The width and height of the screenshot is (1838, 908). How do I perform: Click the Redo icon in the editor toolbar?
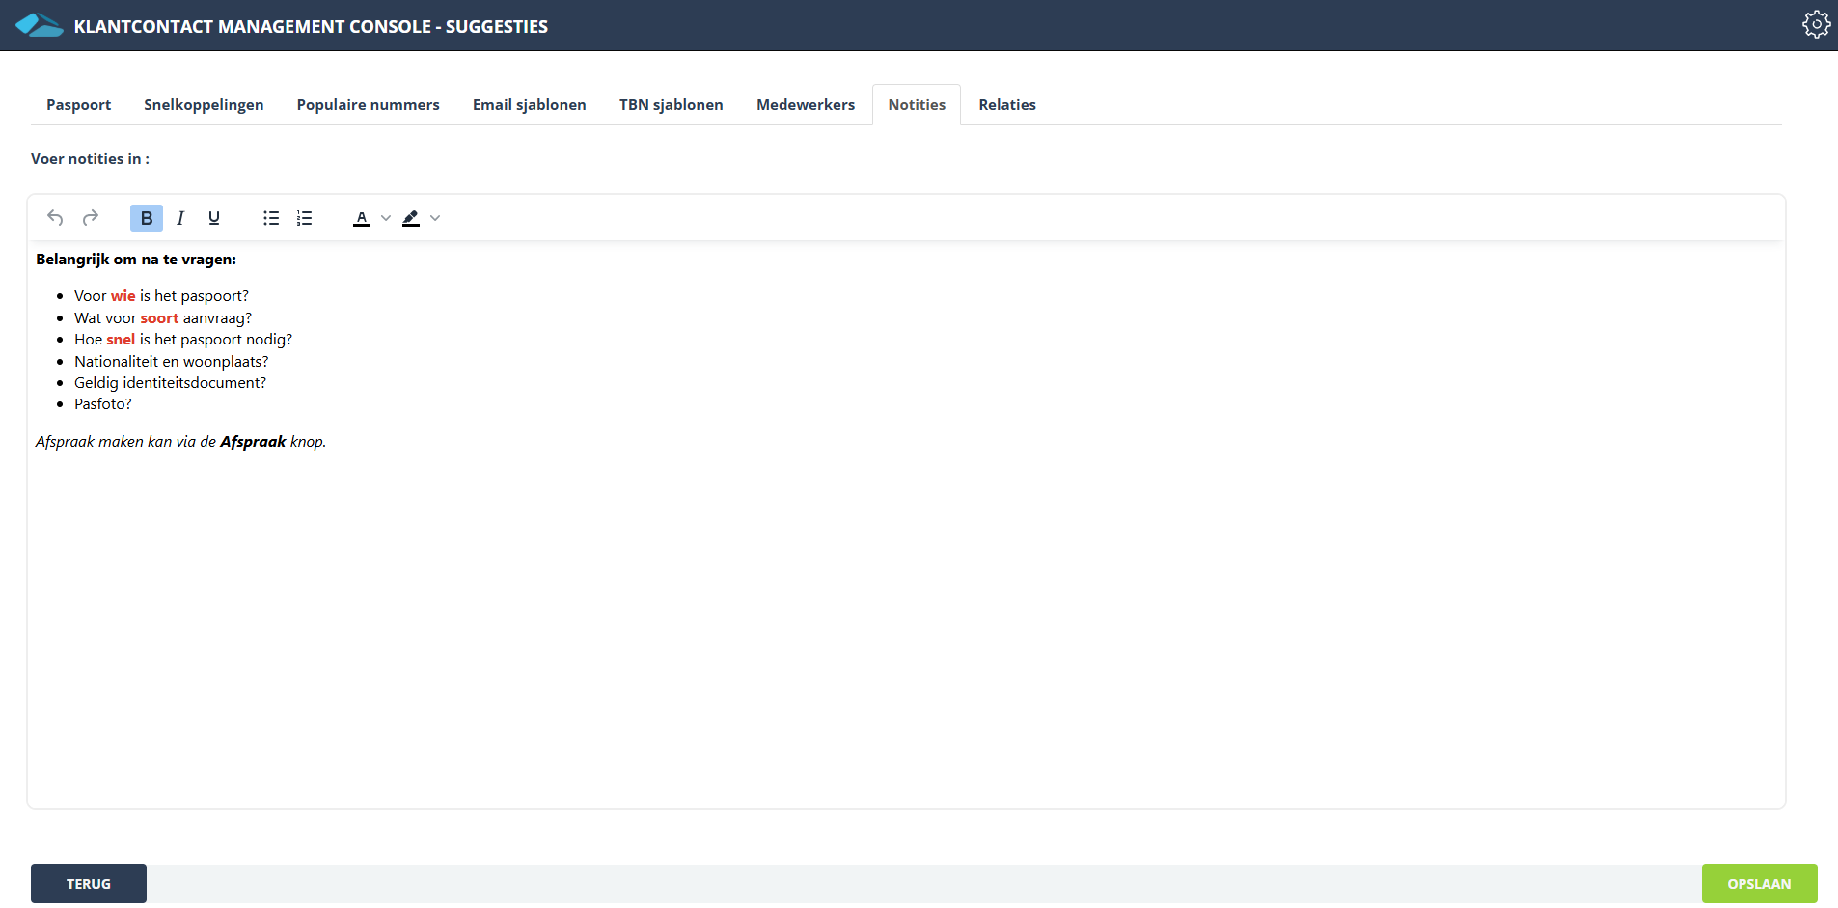coord(90,218)
